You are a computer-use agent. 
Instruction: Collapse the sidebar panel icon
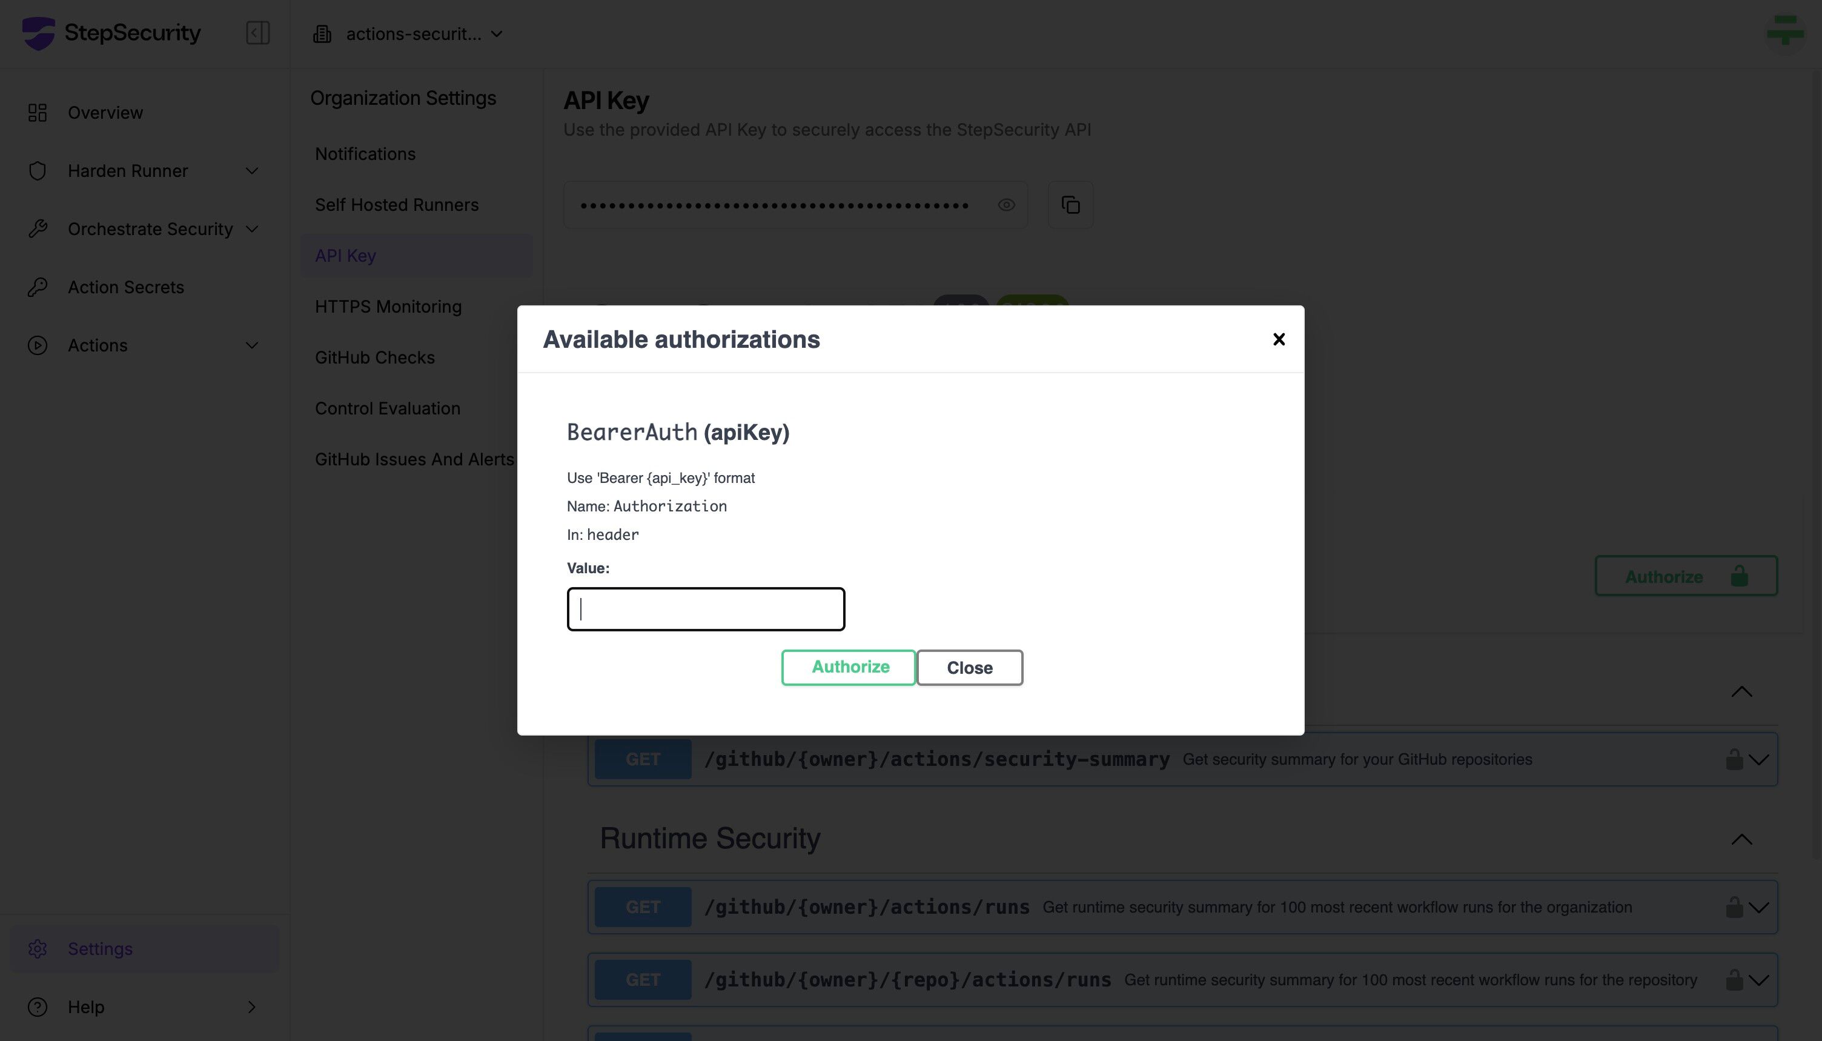258,33
